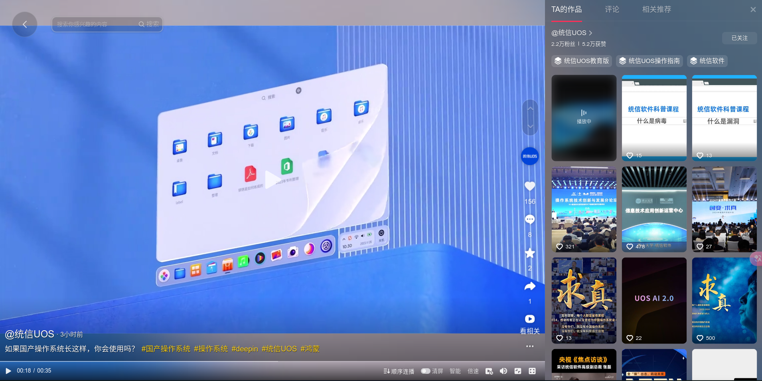The width and height of the screenshot is (762, 381).
Task: Go back with the left arrow button
Action: (25, 24)
